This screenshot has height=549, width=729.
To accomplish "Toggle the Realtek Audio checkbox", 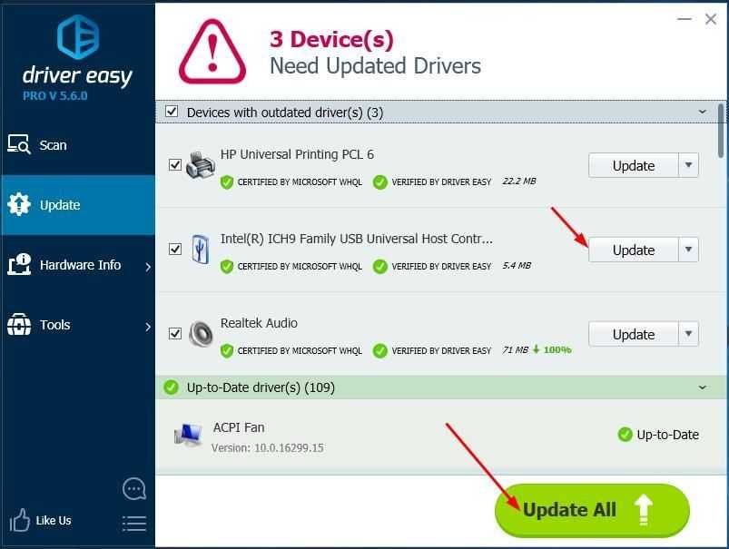I will [175, 333].
